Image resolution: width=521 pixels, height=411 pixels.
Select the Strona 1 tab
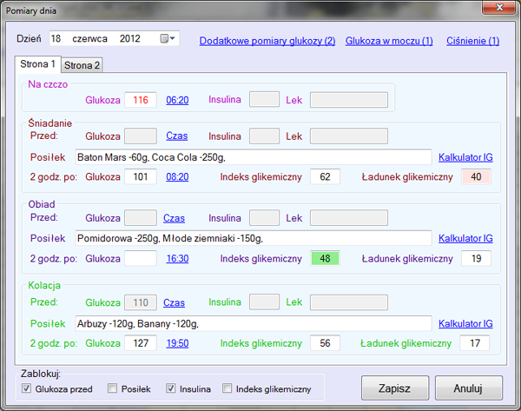[x=37, y=63]
